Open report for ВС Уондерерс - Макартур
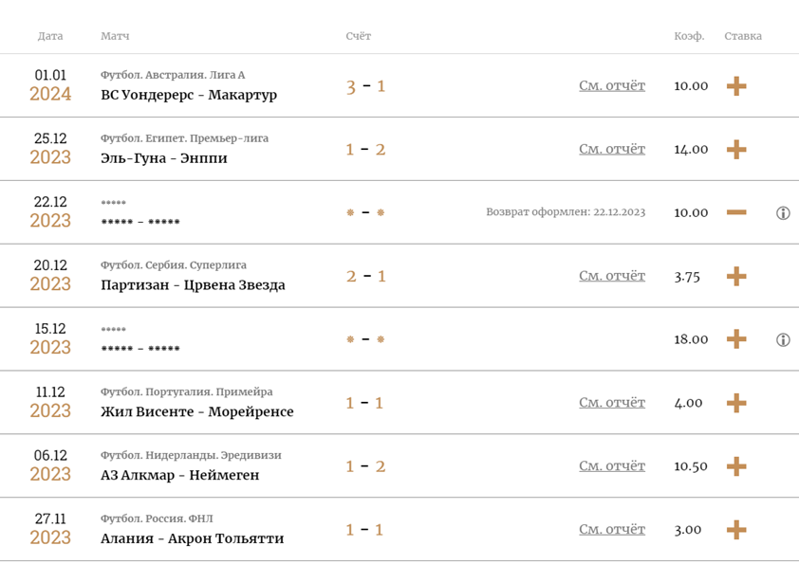Image resolution: width=799 pixels, height=564 pixels. click(x=612, y=85)
